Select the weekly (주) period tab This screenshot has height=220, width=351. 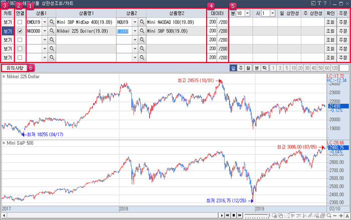tap(241, 68)
